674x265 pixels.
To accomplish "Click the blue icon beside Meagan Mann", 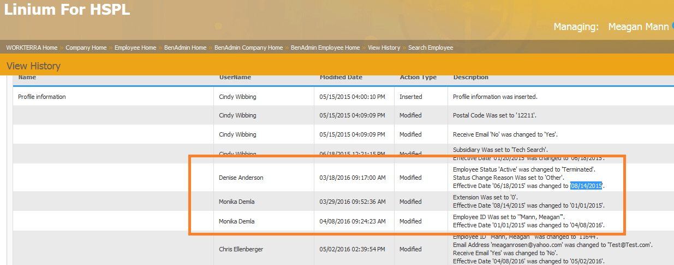I will click(672, 25).
